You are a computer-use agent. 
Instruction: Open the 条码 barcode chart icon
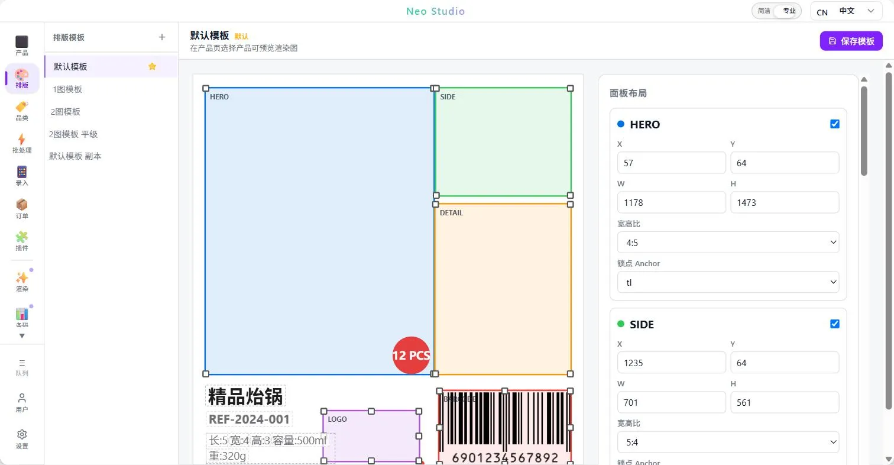(x=22, y=318)
